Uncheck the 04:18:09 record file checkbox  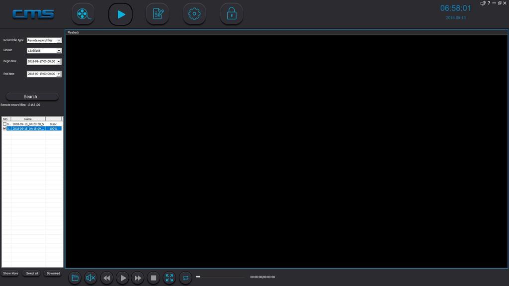tap(4, 129)
